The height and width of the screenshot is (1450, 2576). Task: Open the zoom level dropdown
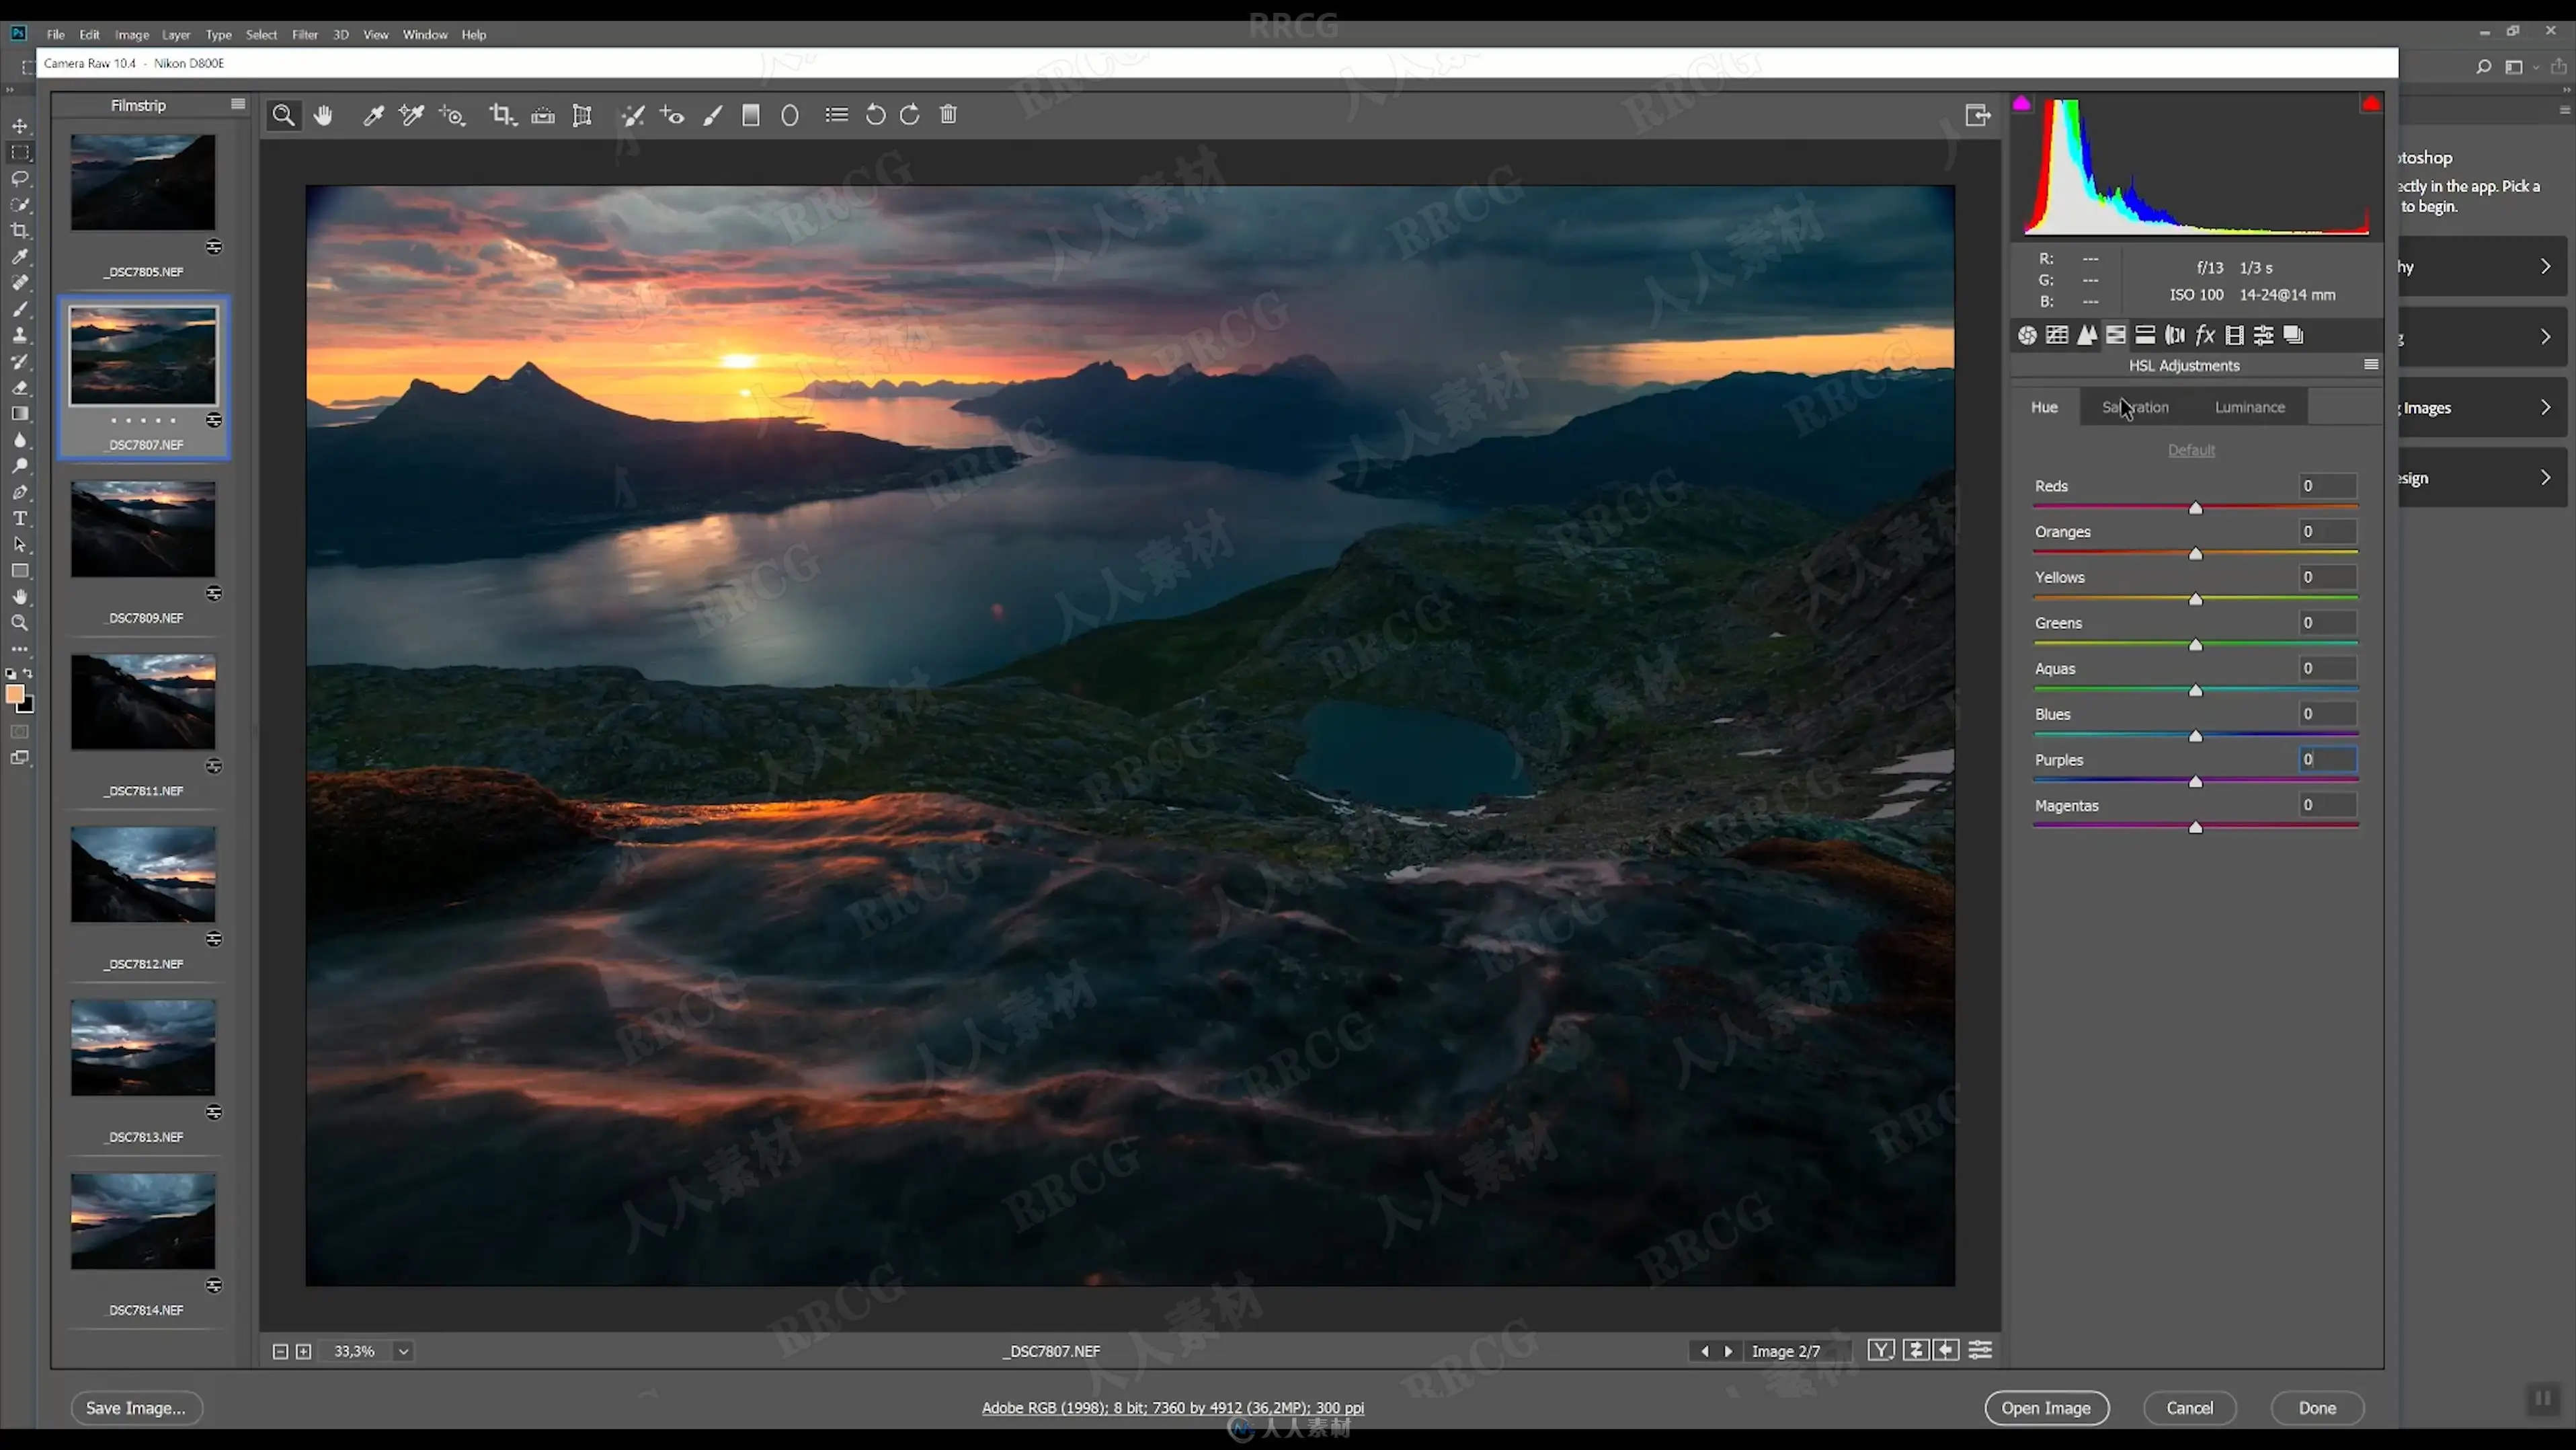click(403, 1351)
